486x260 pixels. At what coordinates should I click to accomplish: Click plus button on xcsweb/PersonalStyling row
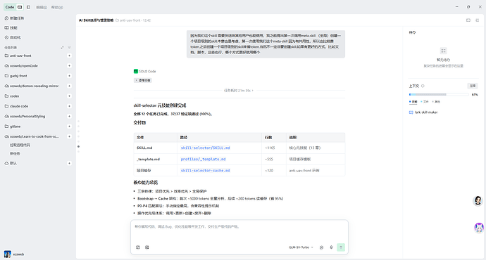69,116
